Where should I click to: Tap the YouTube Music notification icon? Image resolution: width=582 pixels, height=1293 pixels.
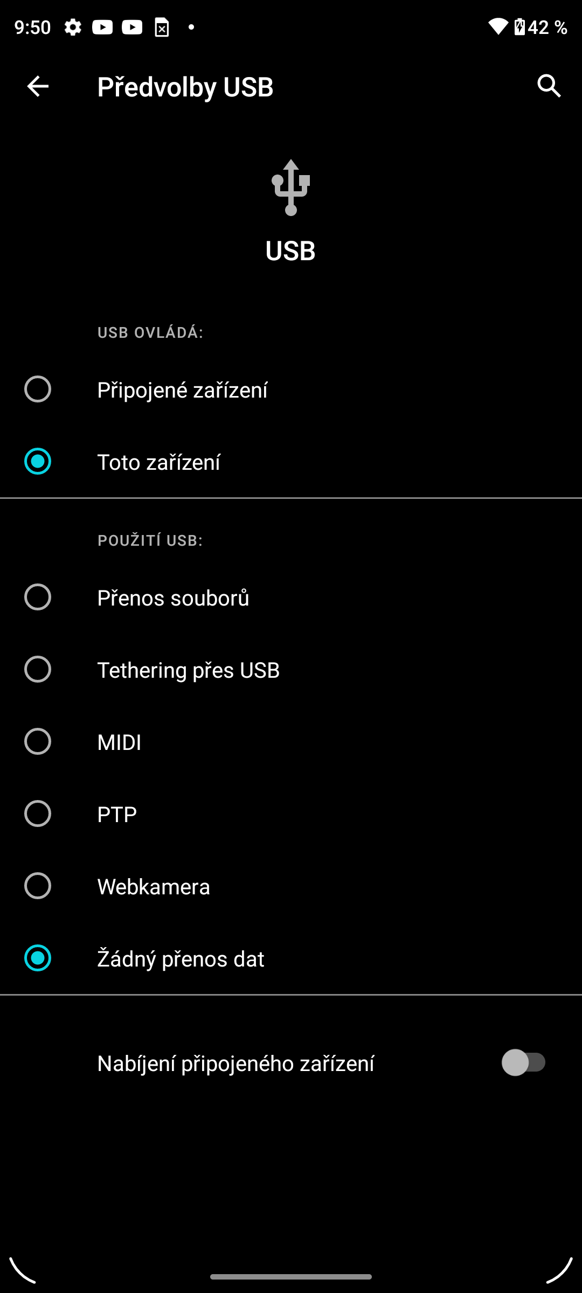point(132,28)
